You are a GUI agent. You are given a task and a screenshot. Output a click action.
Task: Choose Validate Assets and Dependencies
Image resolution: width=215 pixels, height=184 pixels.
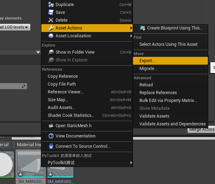[x=170, y=124]
